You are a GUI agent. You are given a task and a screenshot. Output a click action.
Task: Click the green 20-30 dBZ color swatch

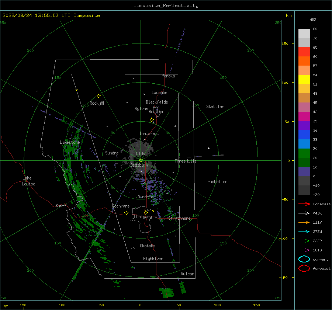(x=304, y=153)
